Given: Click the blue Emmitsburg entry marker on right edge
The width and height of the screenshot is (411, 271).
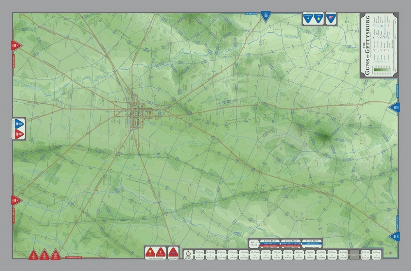Looking at the screenshot, I should click(x=395, y=237).
